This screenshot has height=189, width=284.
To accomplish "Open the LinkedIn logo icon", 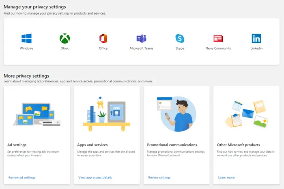I will [x=256, y=38].
